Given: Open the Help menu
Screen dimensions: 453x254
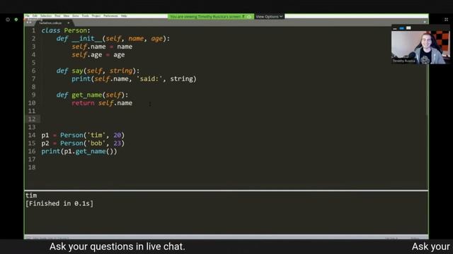Looking at the screenshot, I should (124, 16).
